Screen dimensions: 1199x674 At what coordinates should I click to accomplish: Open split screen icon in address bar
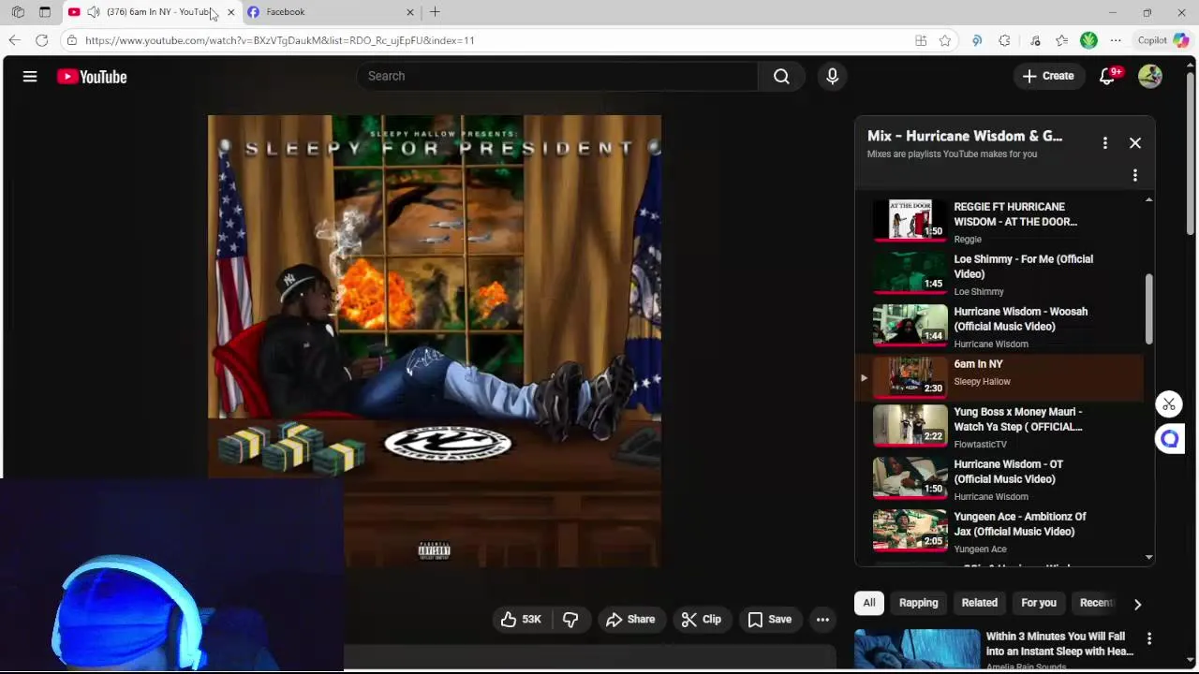921,40
